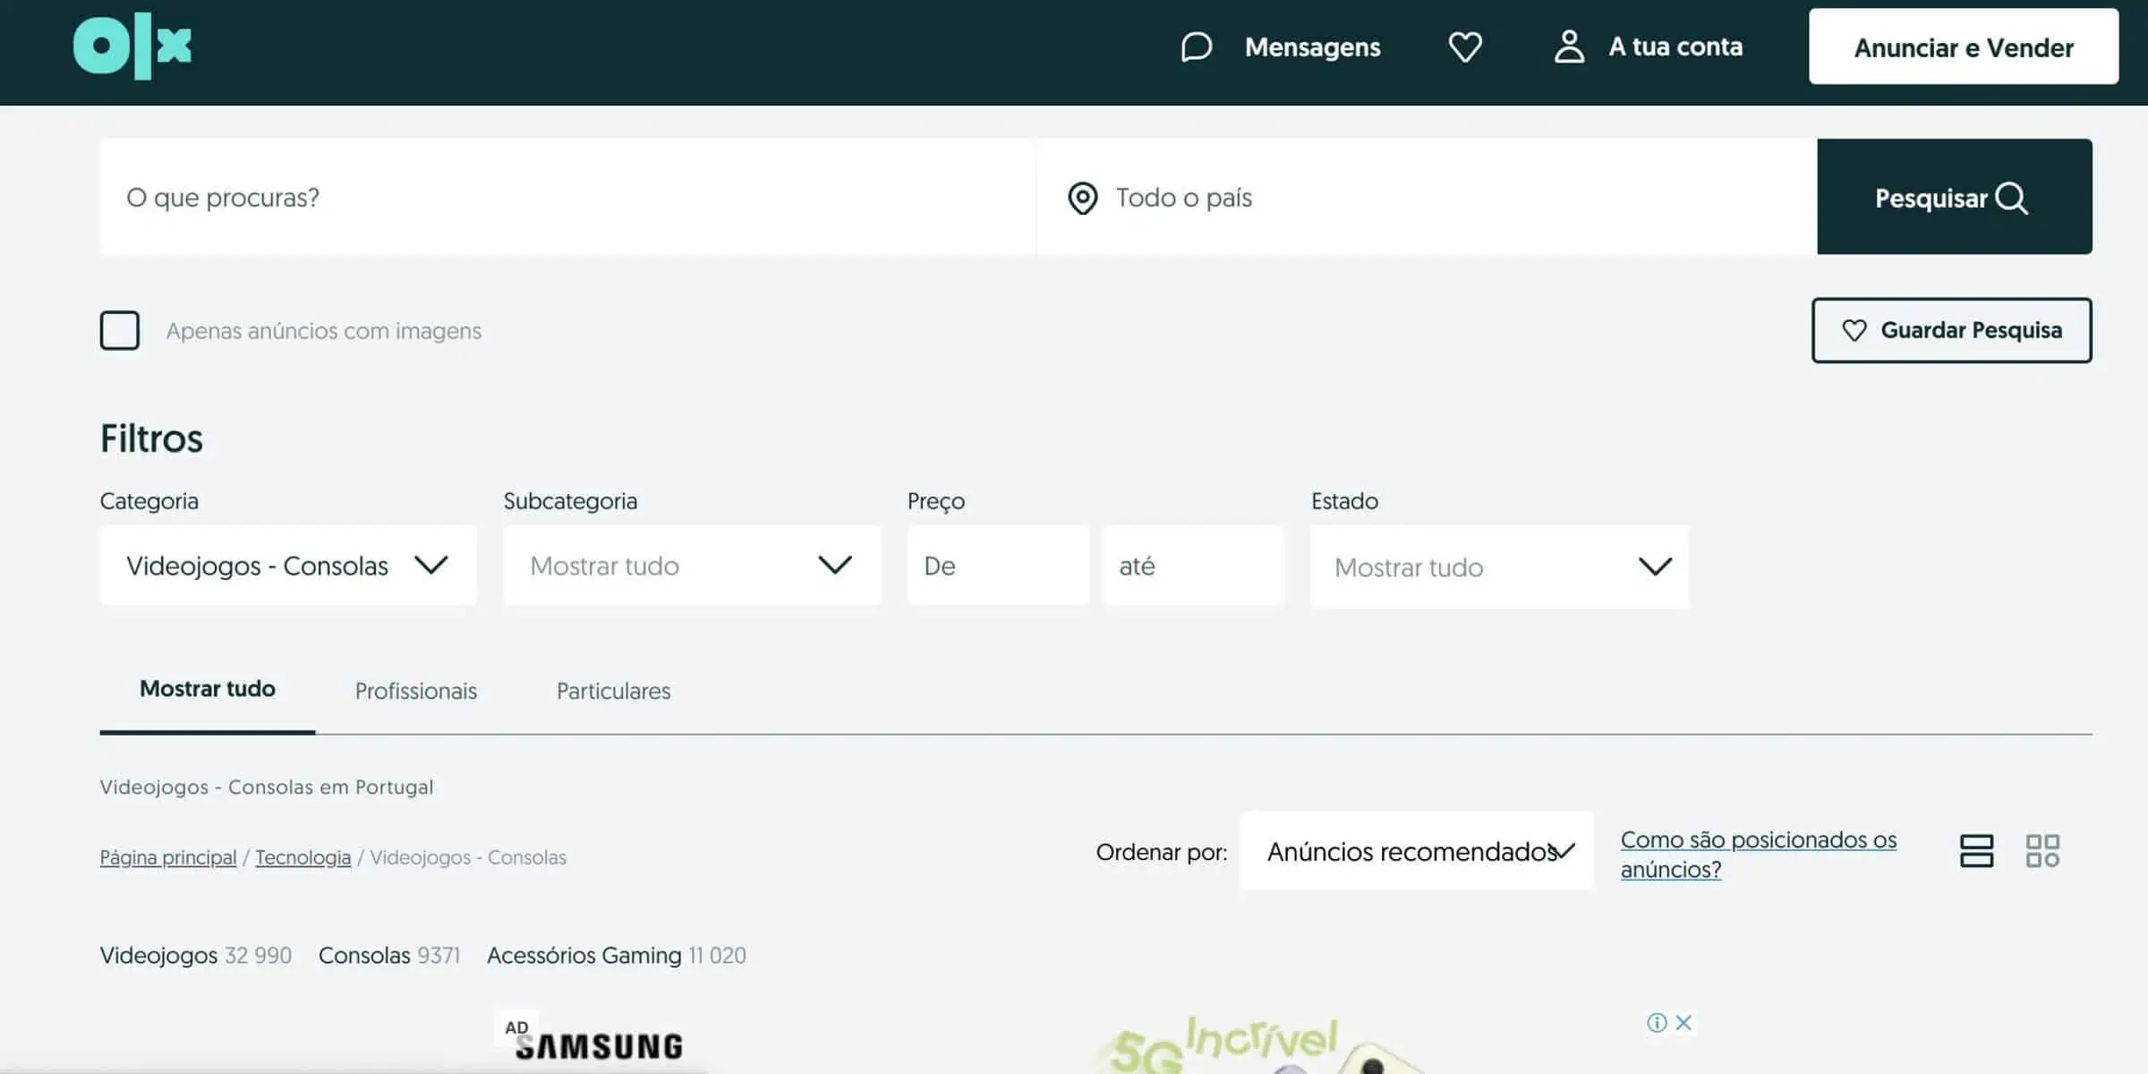The width and height of the screenshot is (2148, 1074).
Task: Click the account person icon
Action: pos(1570,47)
